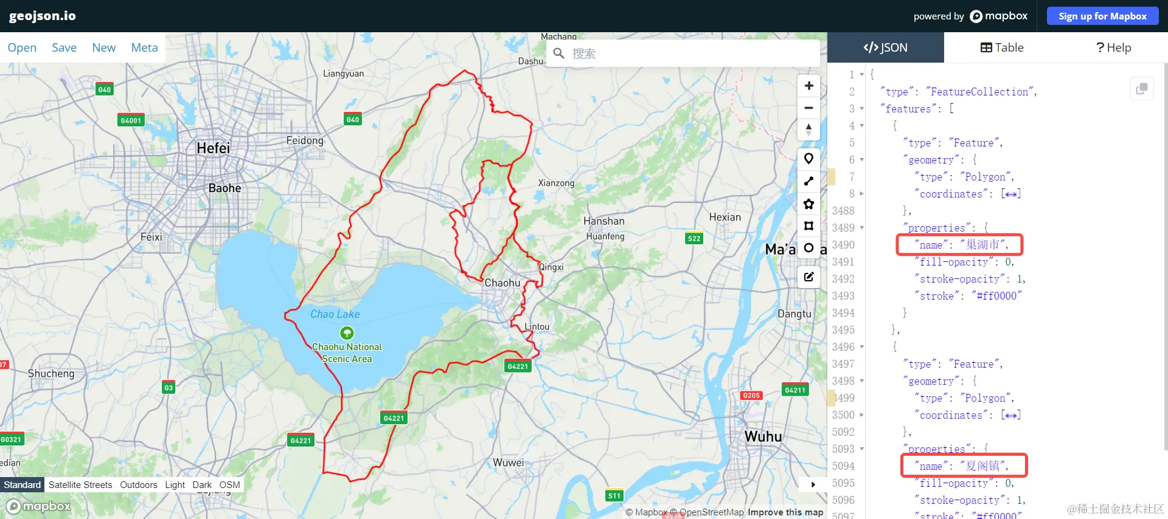Viewport: 1168px width, 519px height.
Task: Switch to the JSON tab
Action: [x=886, y=47]
